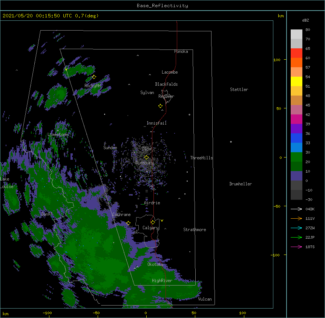Click the -50 mark on the horizontal axis
The height and width of the screenshot is (318, 325).
click(x=96, y=313)
